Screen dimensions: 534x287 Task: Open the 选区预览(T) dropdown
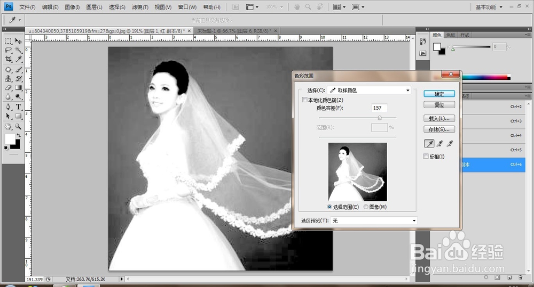374,221
